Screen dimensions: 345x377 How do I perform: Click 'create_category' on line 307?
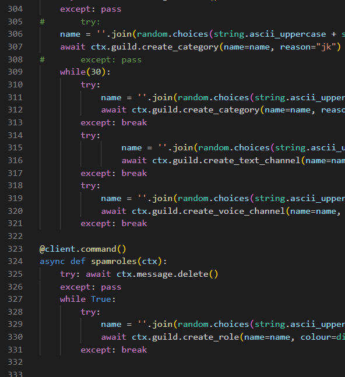180,47
